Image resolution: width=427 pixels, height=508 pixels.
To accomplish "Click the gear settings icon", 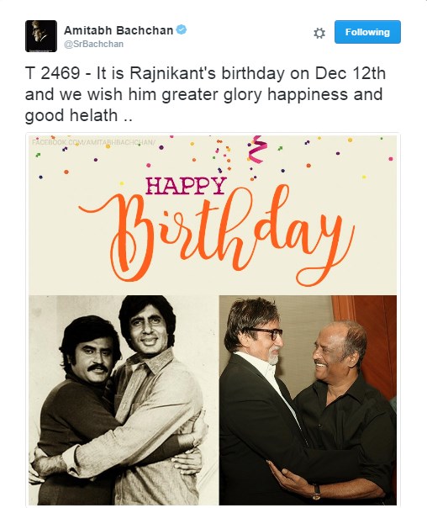I will [x=319, y=33].
